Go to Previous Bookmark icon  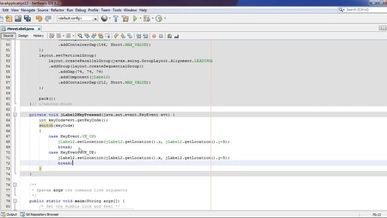[x=116, y=36]
